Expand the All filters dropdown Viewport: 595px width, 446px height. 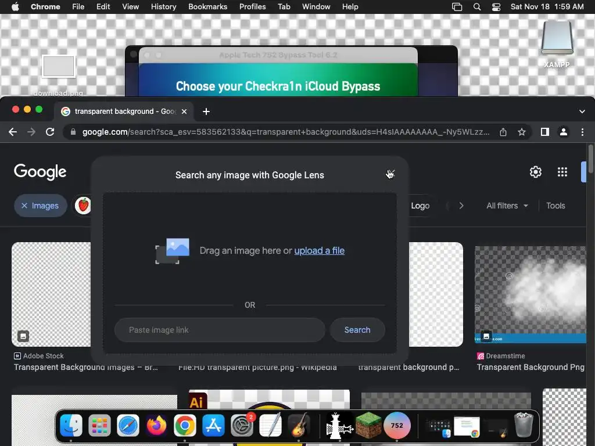[507, 206]
